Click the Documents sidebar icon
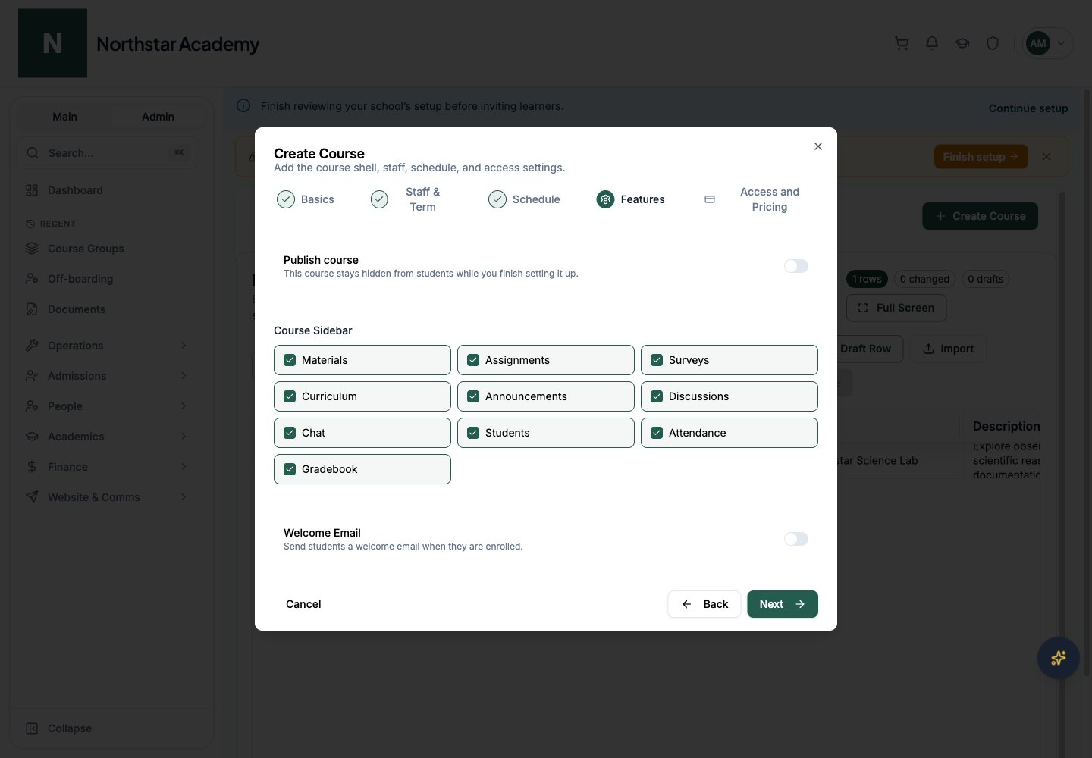Image resolution: width=1092 pixels, height=758 pixels. click(x=32, y=309)
